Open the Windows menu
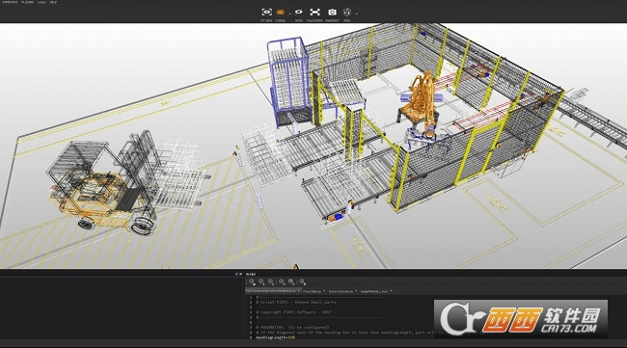This screenshot has height=348, width=627. pos(10,2)
